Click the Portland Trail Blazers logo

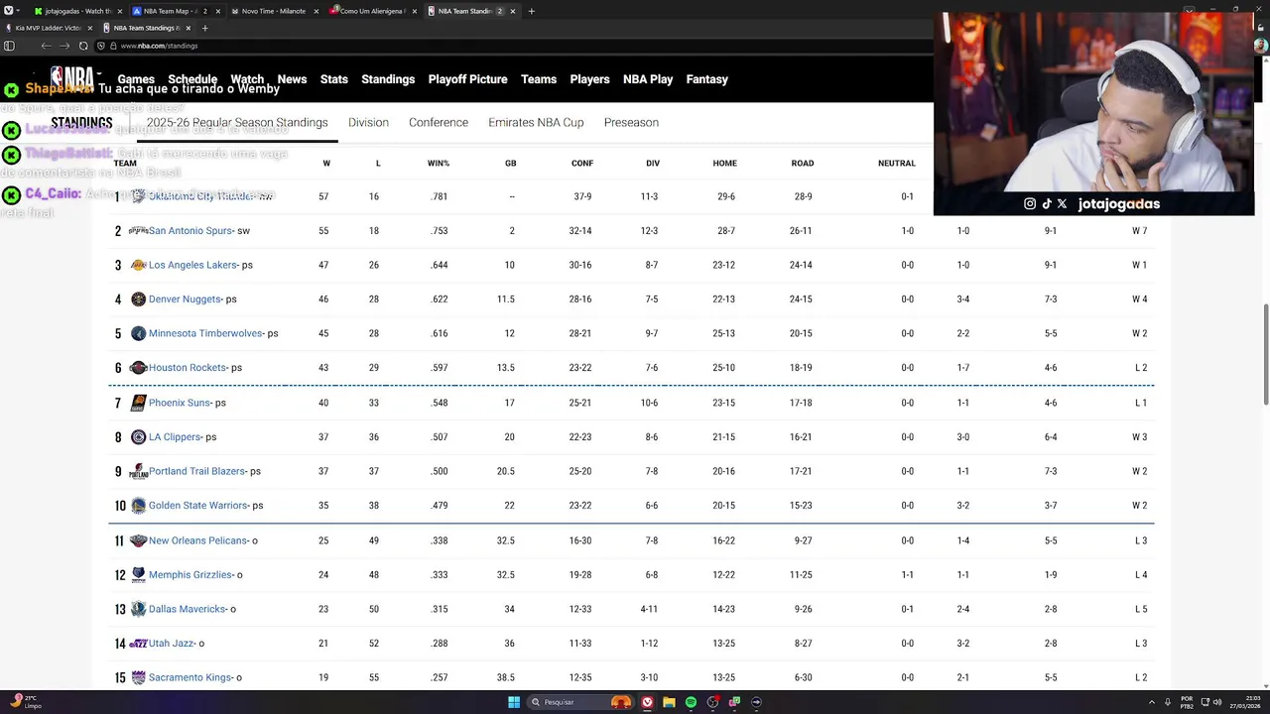click(138, 472)
